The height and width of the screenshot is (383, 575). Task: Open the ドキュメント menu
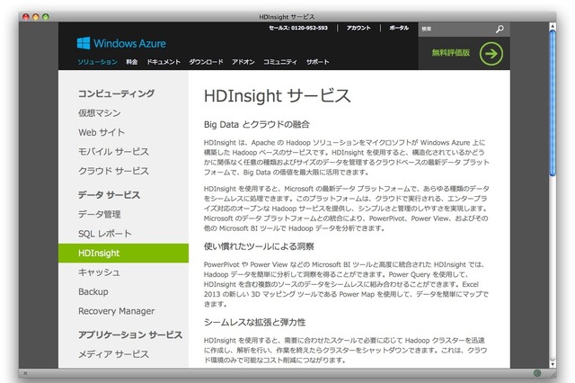tap(164, 62)
